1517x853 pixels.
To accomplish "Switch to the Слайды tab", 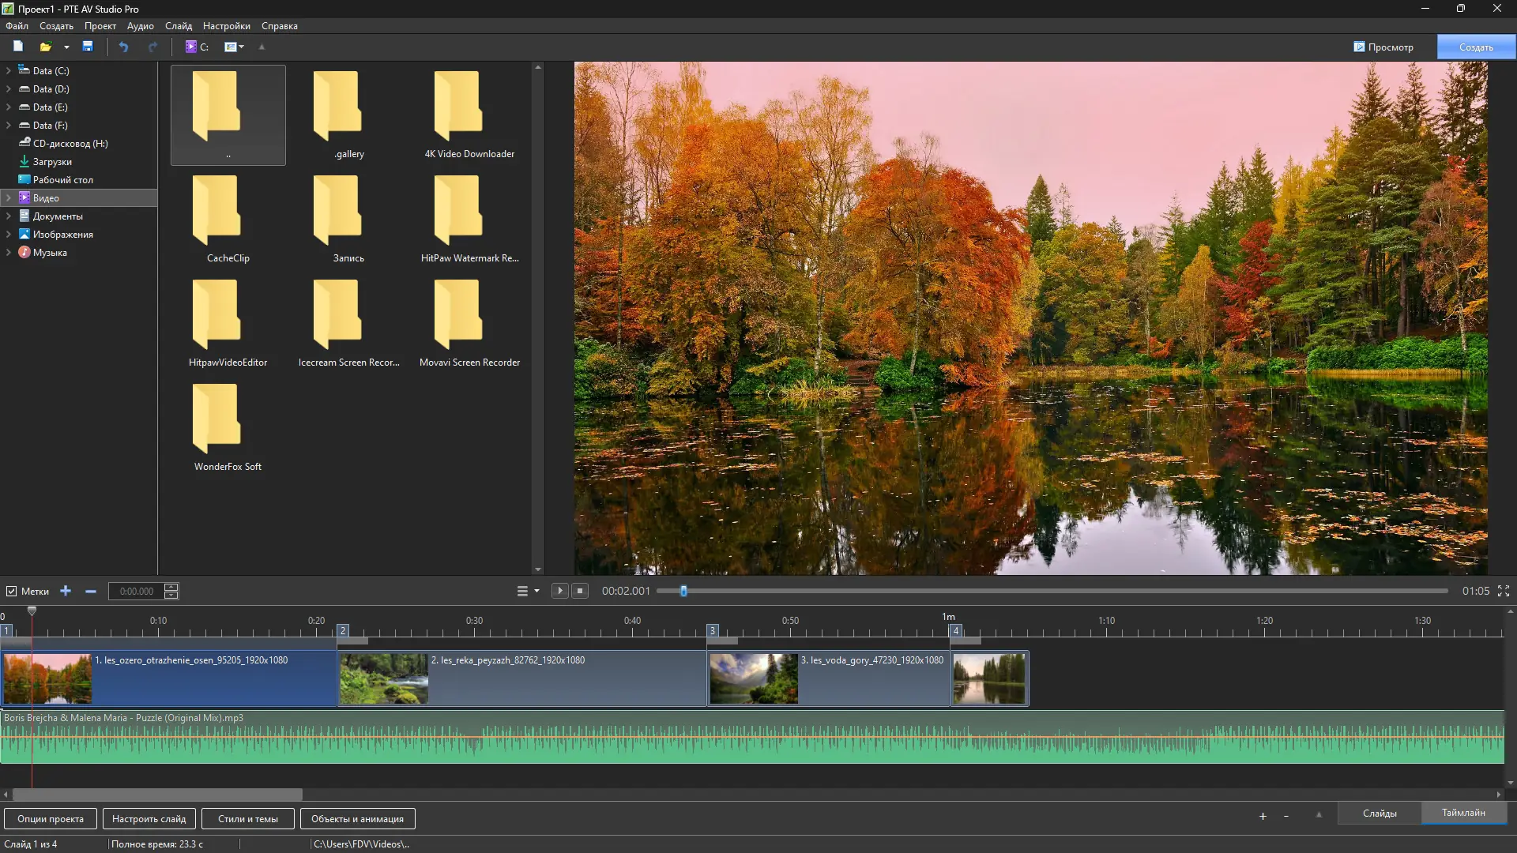I will tap(1379, 813).
